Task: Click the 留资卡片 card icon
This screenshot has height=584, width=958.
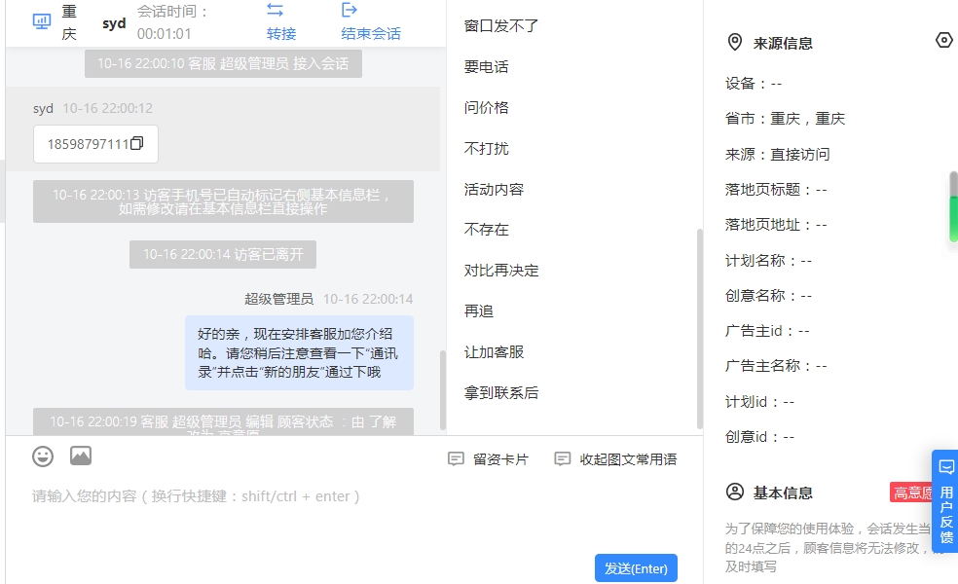Action: coord(456,458)
